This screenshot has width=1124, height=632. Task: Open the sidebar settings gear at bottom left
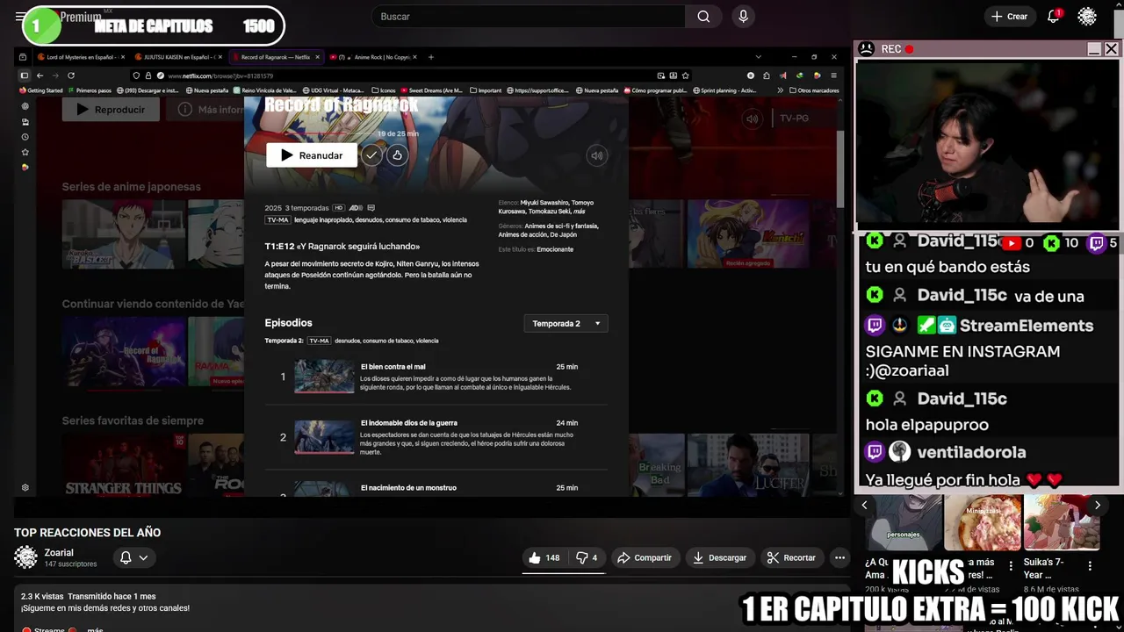click(25, 487)
